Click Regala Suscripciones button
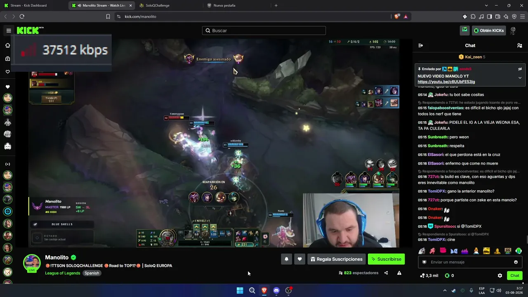The image size is (528, 297). click(x=337, y=259)
